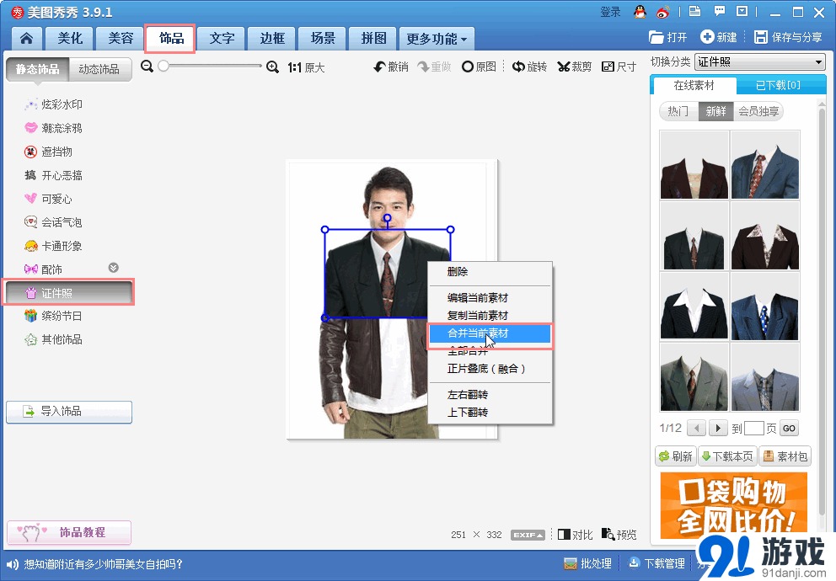Switch to 静态饰品 static accessories
836x581 pixels.
pos(37,69)
